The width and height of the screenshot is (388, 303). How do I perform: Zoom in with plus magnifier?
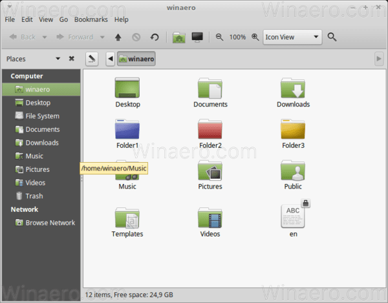pyautogui.click(x=255, y=37)
